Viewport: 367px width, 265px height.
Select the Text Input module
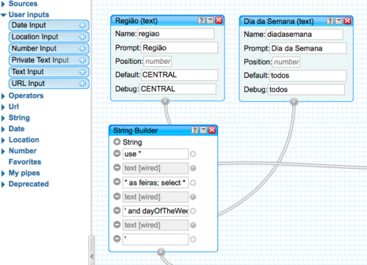[48, 72]
